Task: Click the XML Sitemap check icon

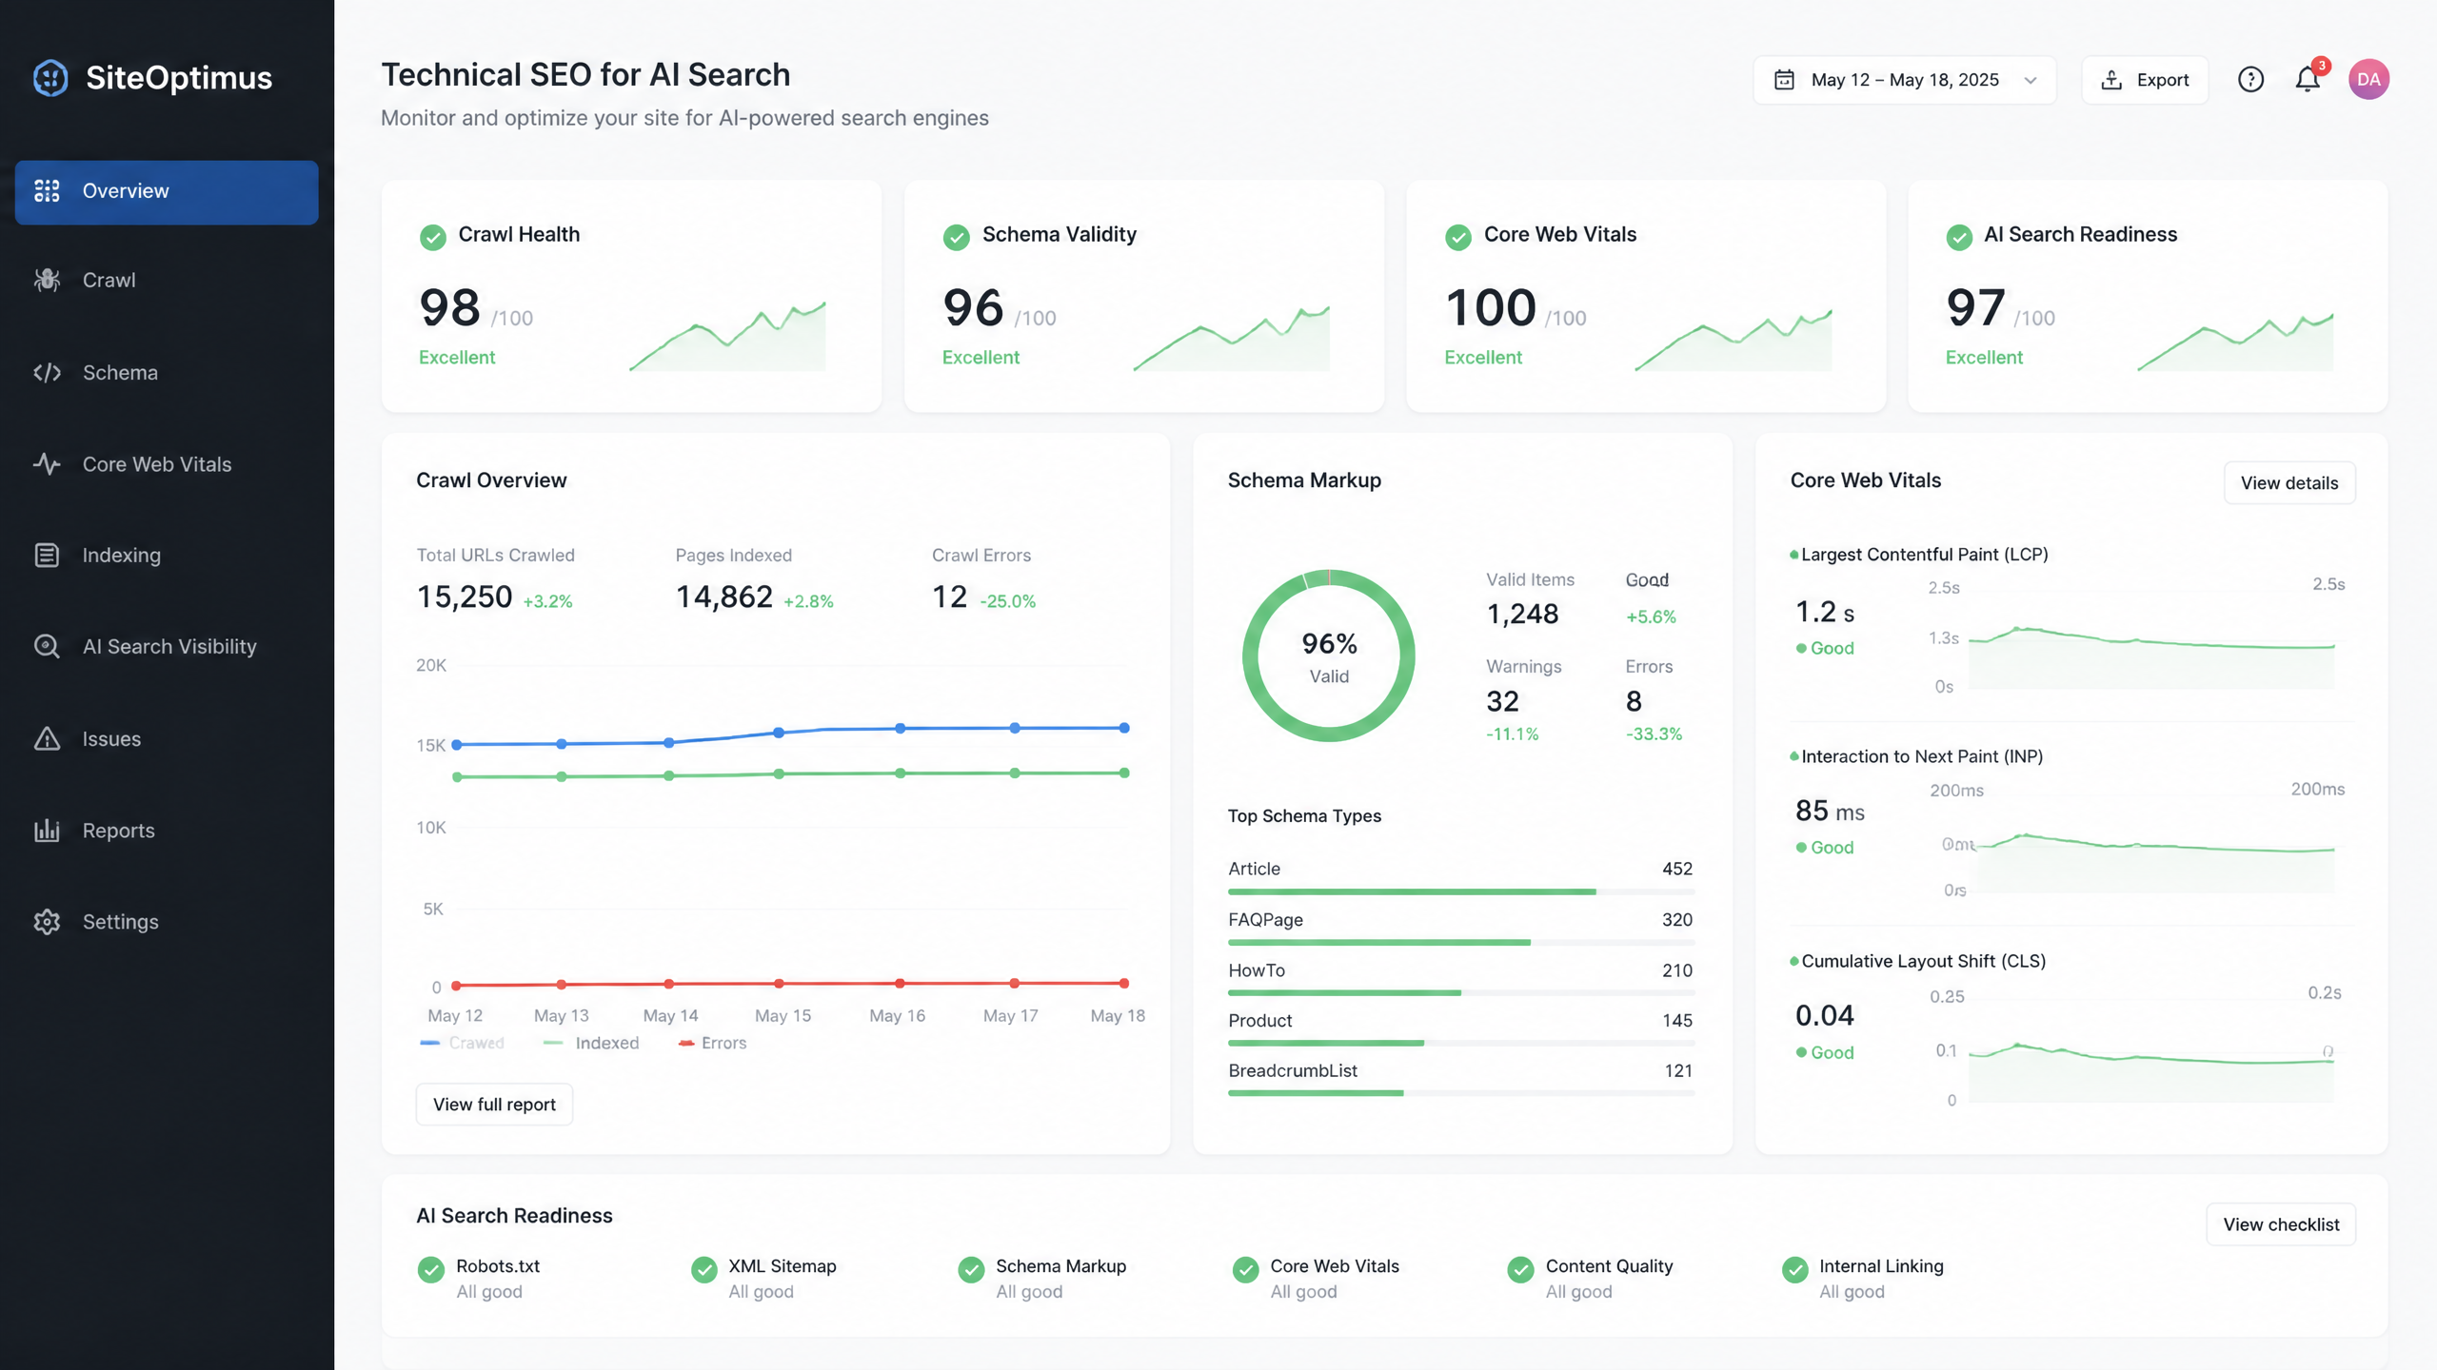Action: coord(704,1270)
